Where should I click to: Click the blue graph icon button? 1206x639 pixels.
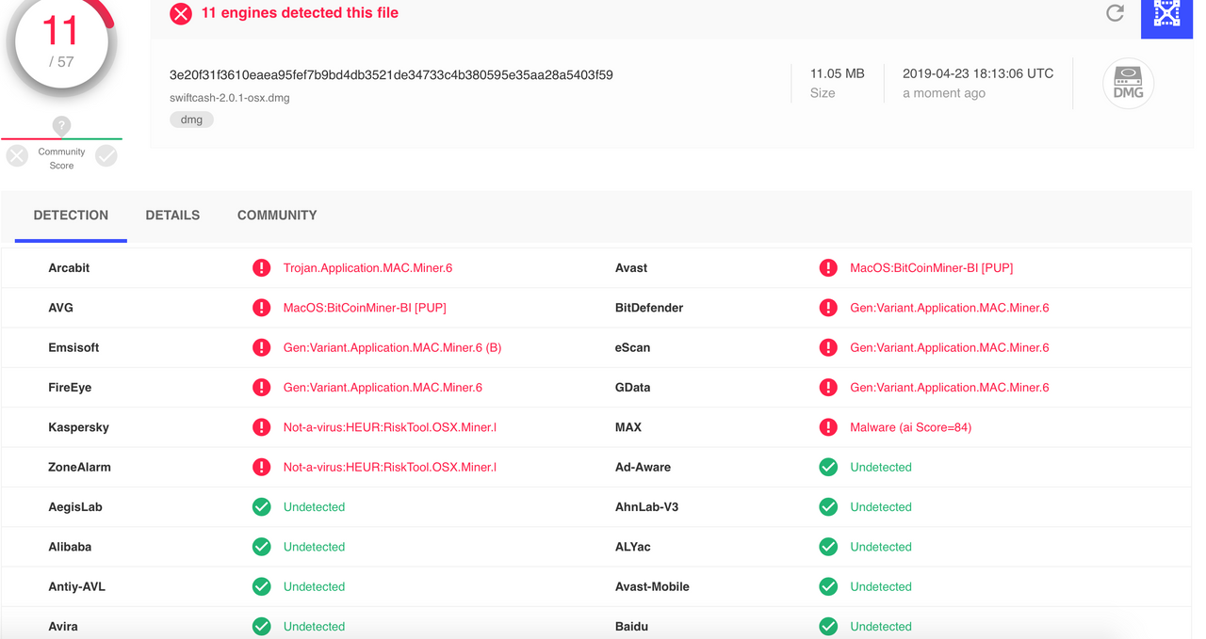1166,15
